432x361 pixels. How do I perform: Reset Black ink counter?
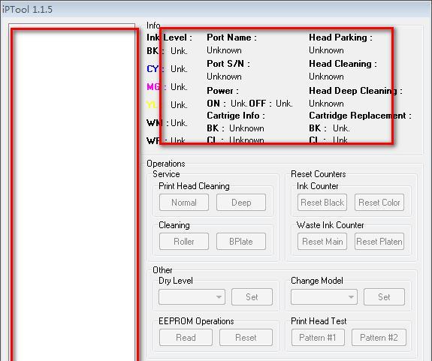[322, 203]
